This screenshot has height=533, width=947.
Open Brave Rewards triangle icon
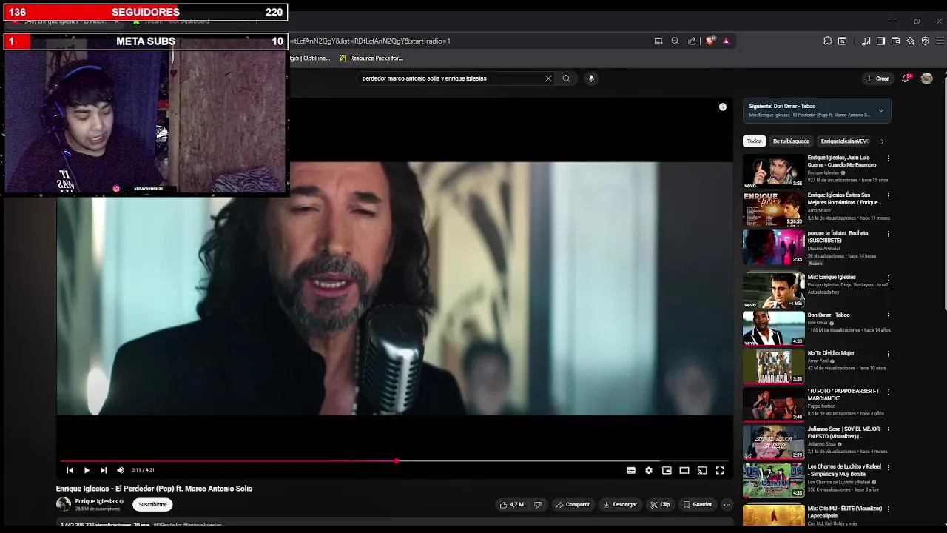(726, 41)
